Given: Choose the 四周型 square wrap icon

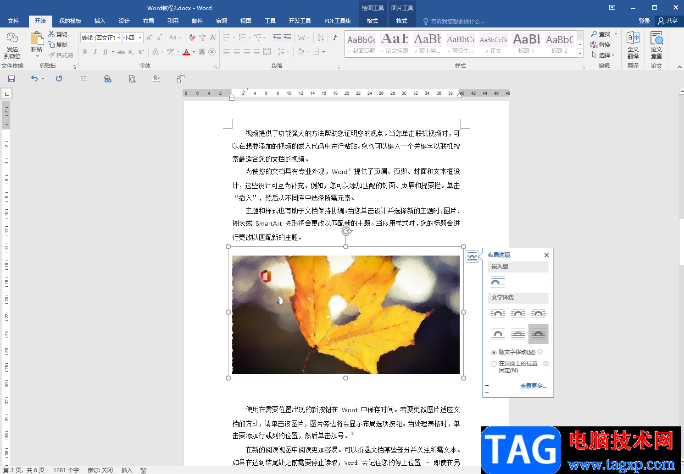Looking at the screenshot, I should [498, 314].
